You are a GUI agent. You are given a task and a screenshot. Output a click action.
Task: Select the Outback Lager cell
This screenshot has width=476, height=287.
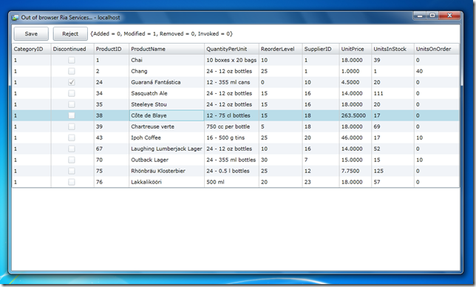tap(166, 160)
